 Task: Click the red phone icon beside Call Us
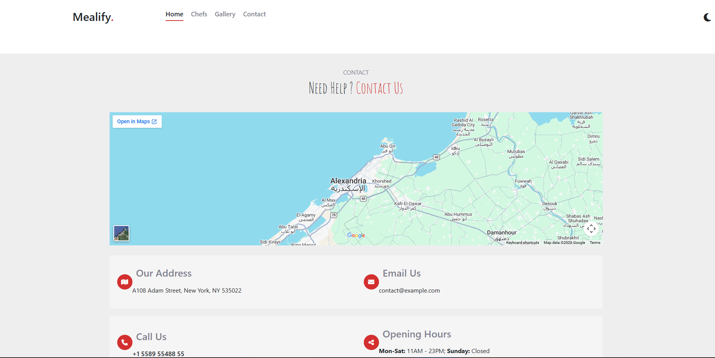coord(124,342)
